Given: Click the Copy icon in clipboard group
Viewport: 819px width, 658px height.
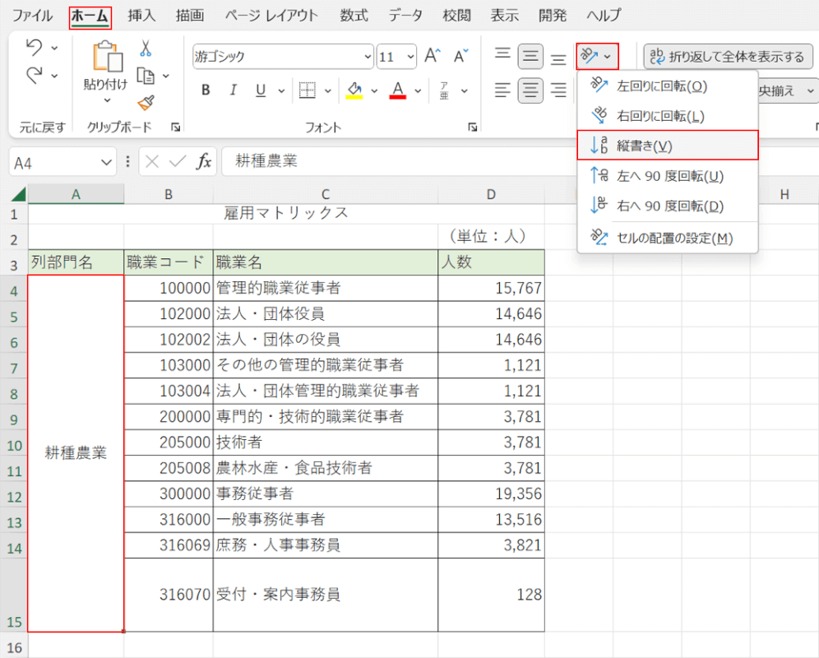Looking at the screenshot, I should pos(146,76).
